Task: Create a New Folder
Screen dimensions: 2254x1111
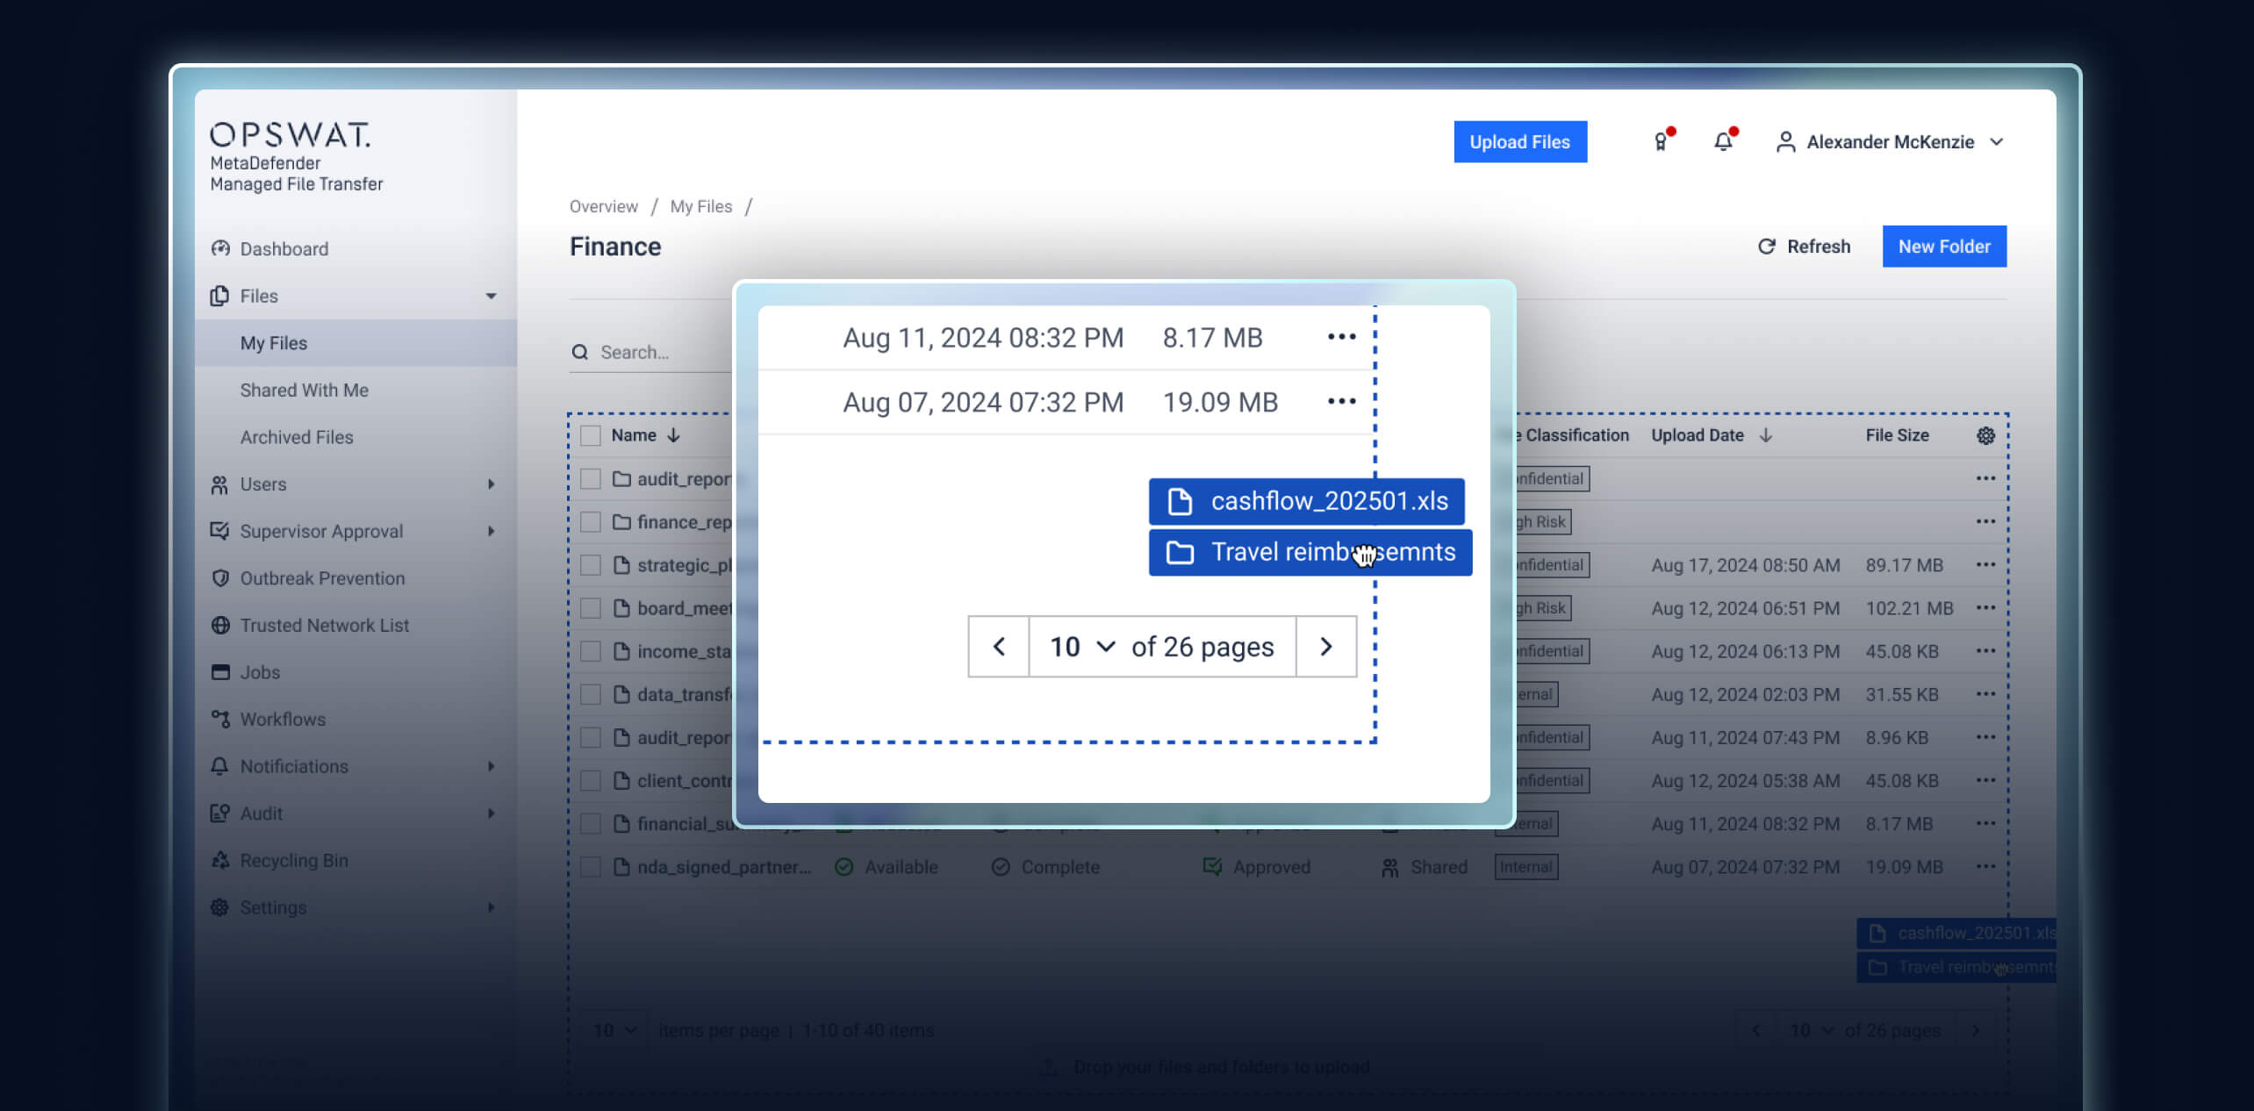Action: pyautogui.click(x=1944, y=247)
